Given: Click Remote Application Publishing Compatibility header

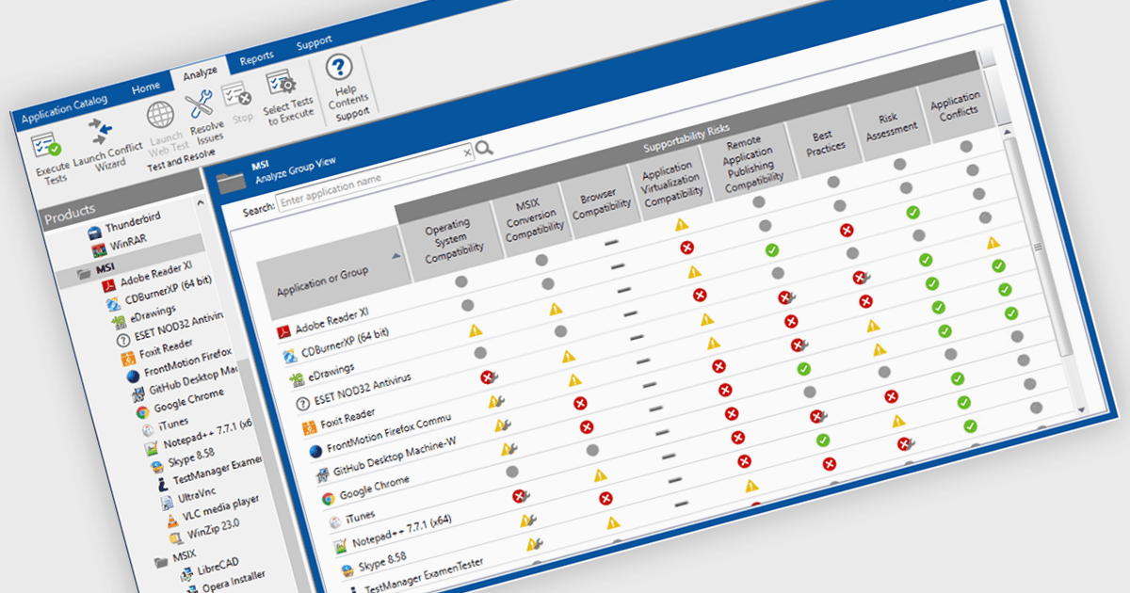Looking at the screenshot, I should 752,161.
